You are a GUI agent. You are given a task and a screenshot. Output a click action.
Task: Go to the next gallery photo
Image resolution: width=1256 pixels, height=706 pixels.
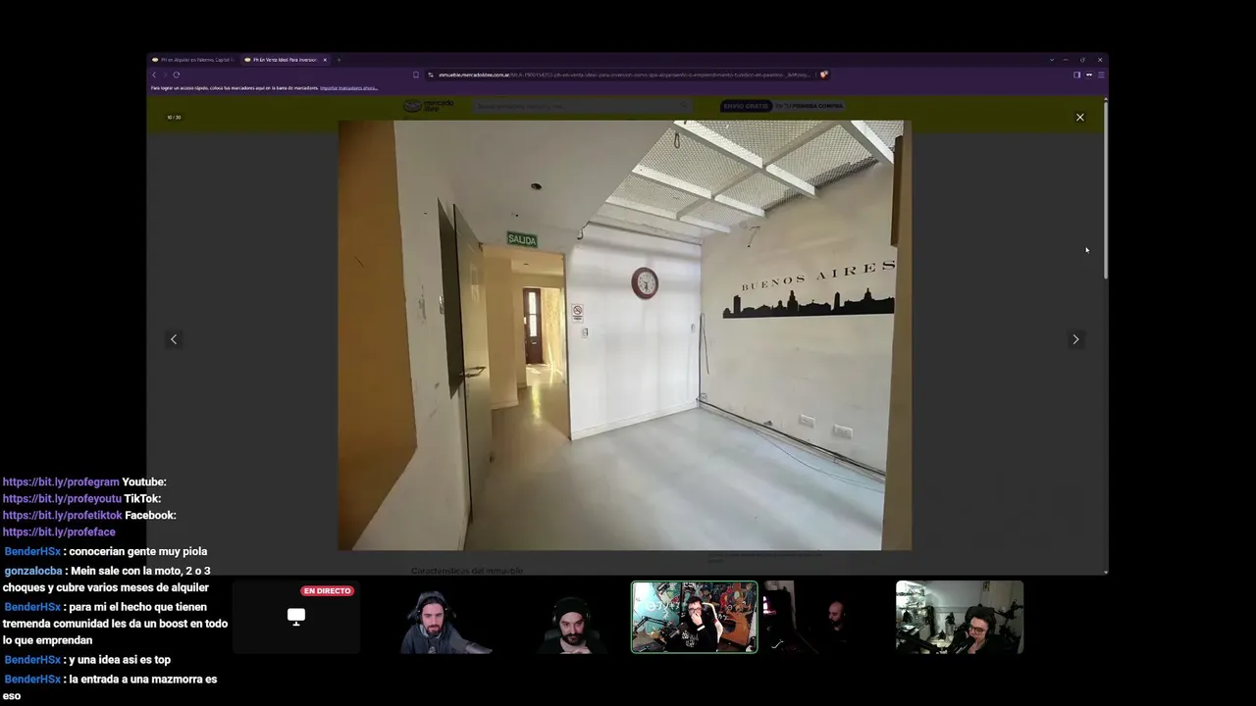[1075, 339]
